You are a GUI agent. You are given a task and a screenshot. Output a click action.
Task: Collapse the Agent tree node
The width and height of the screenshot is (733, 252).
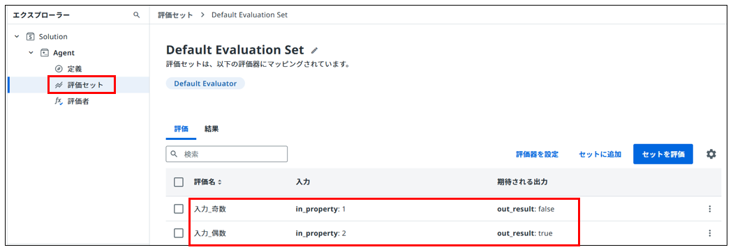click(x=31, y=53)
